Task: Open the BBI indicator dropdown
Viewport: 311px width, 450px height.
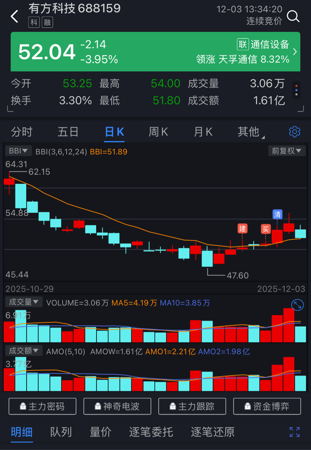Action: click(18, 151)
